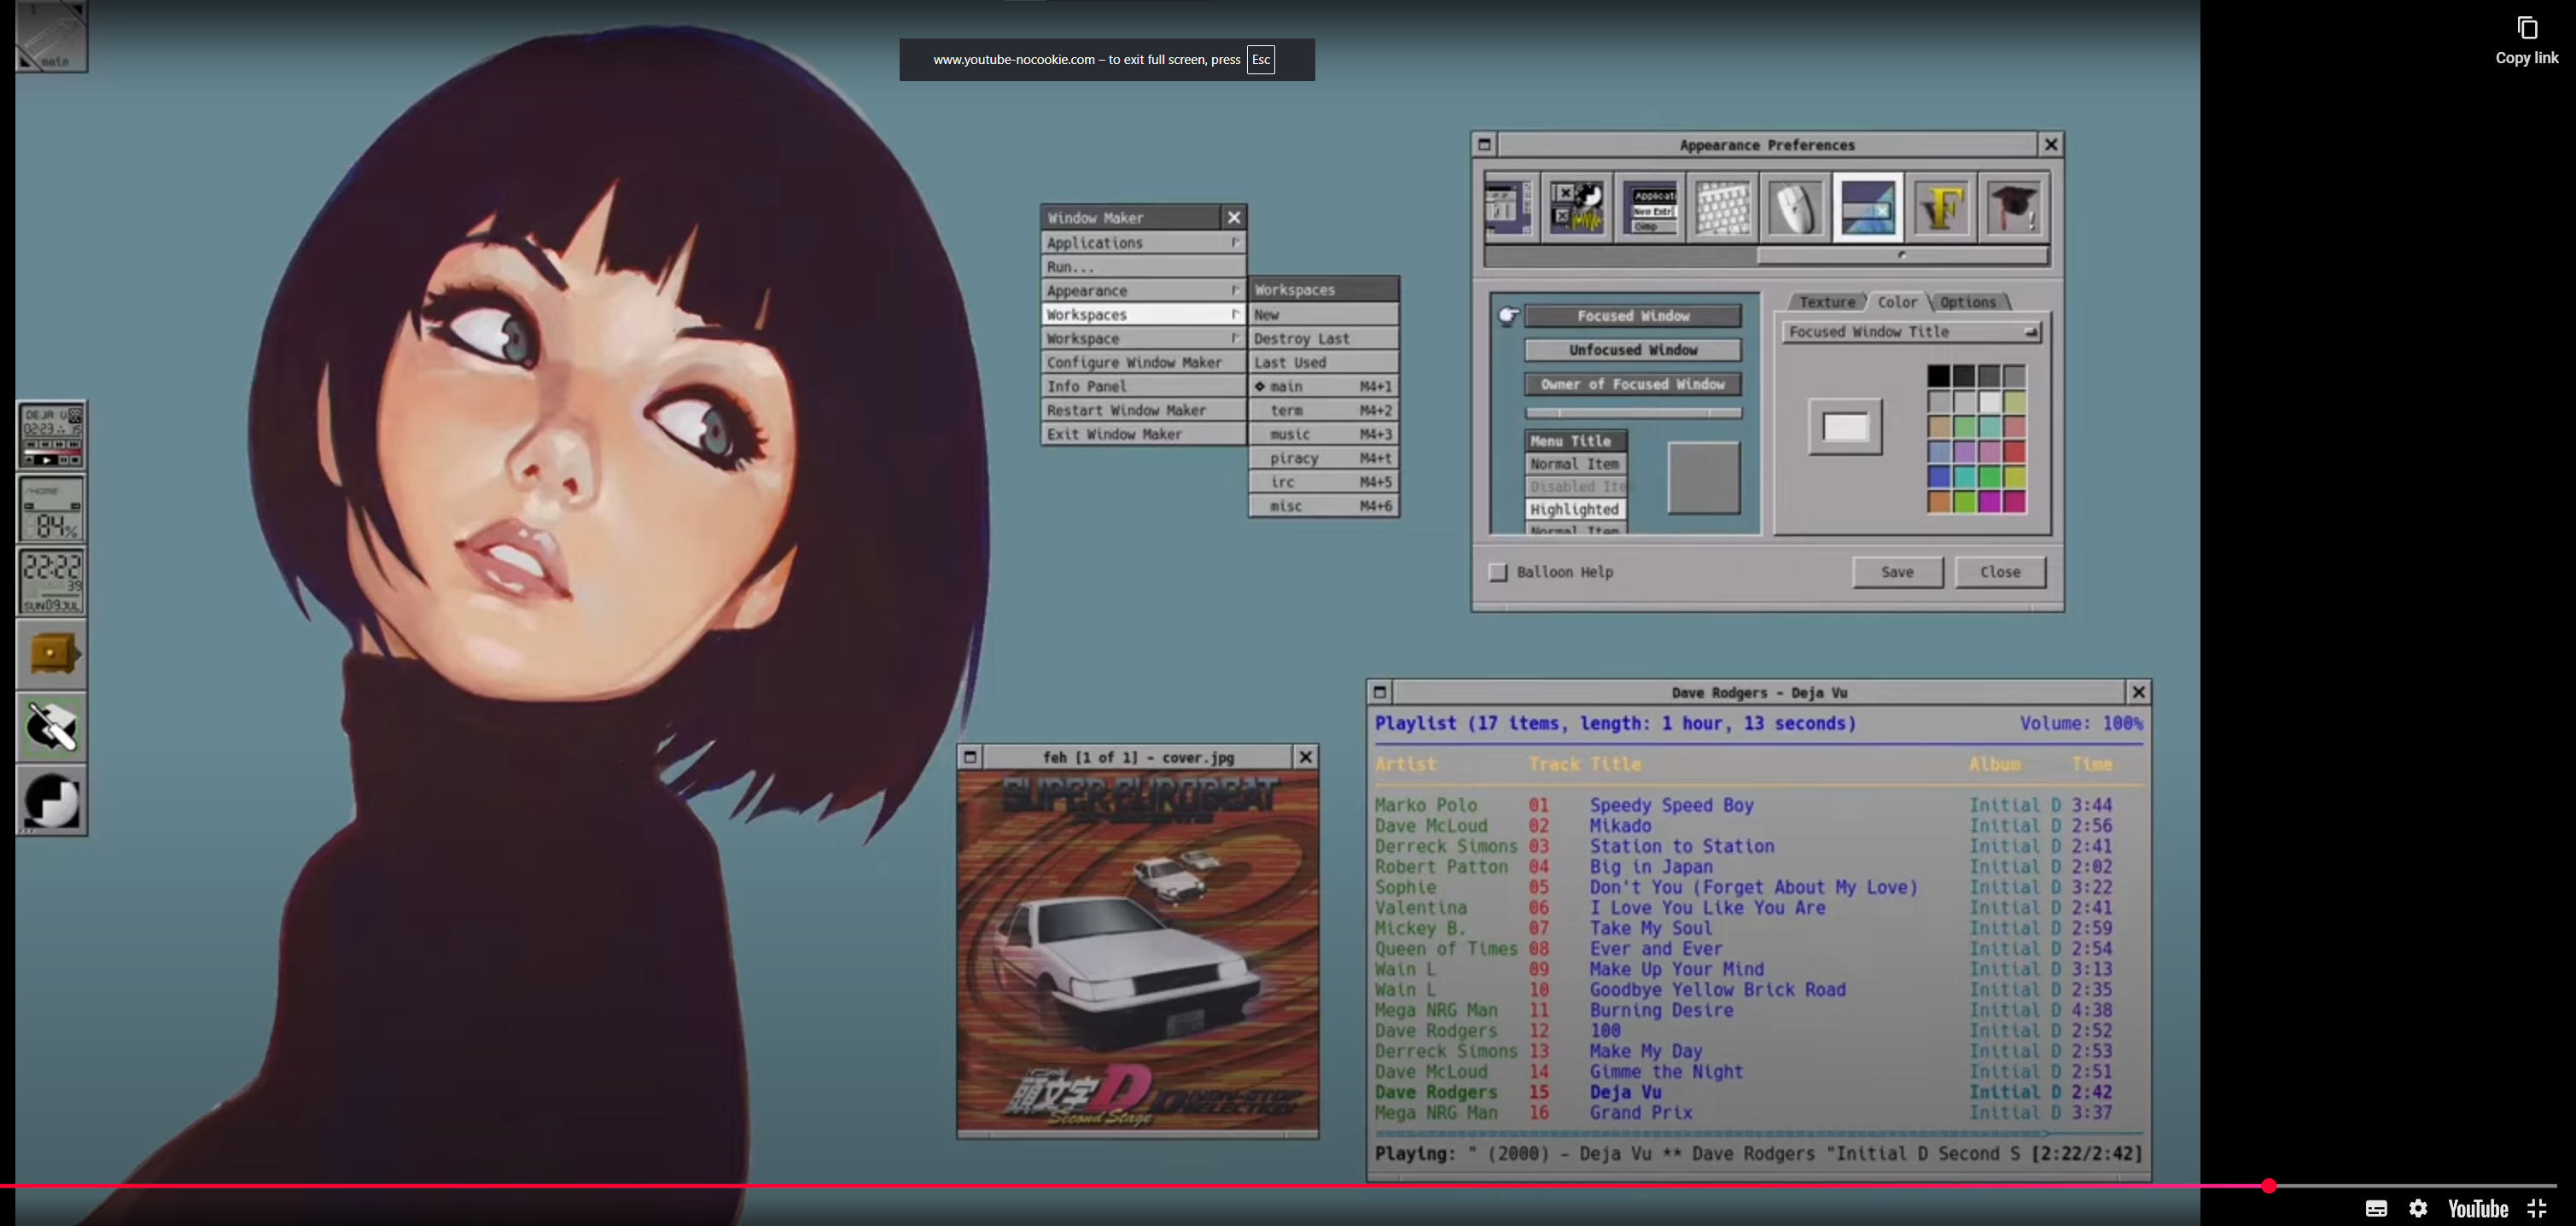Open the graduation cap expert options icon
The height and width of the screenshot is (1226, 2576).
pyautogui.click(x=2013, y=207)
